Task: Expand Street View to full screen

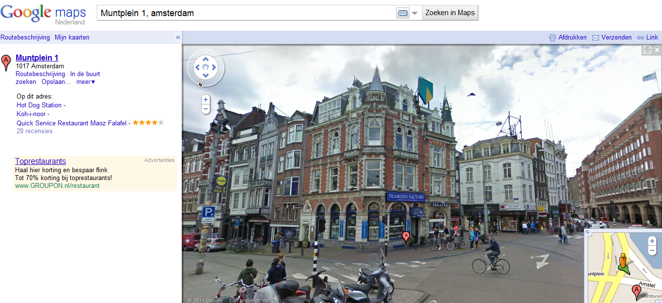Action: pos(647,50)
